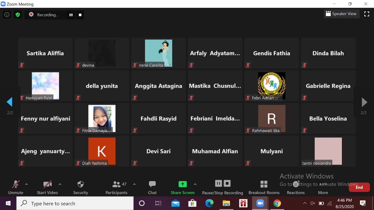This screenshot has height=210, width=374.
Task: Start the video camera
Action: 47,187
